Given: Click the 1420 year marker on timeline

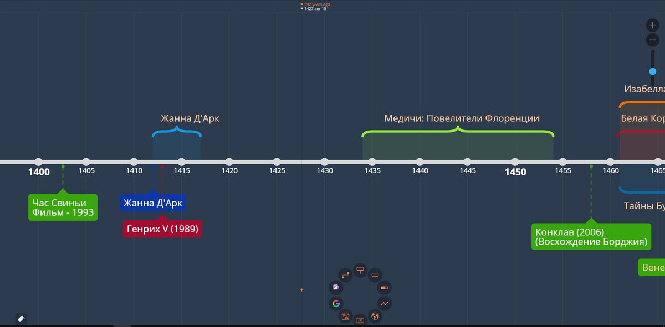Looking at the screenshot, I should point(229,162).
